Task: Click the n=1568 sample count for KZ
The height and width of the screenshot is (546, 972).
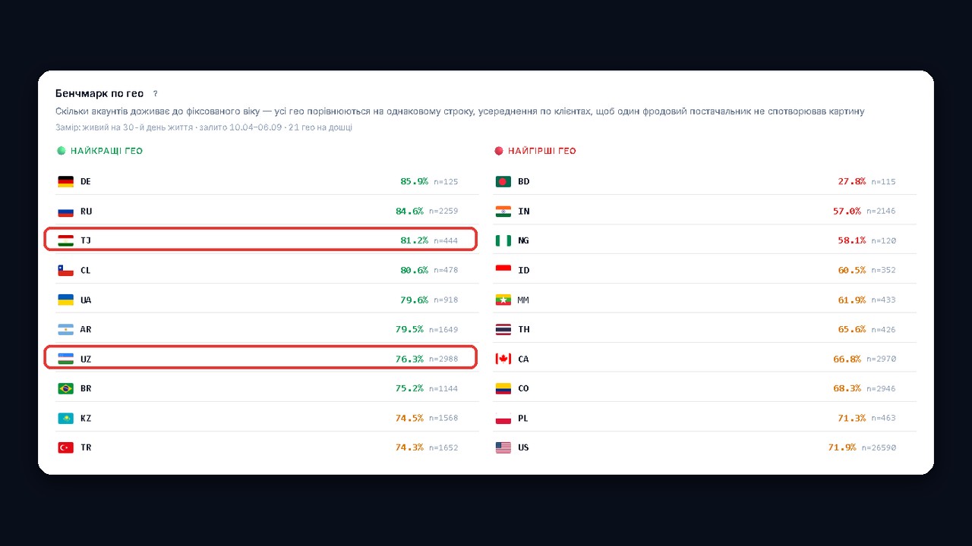Action: 443,419
